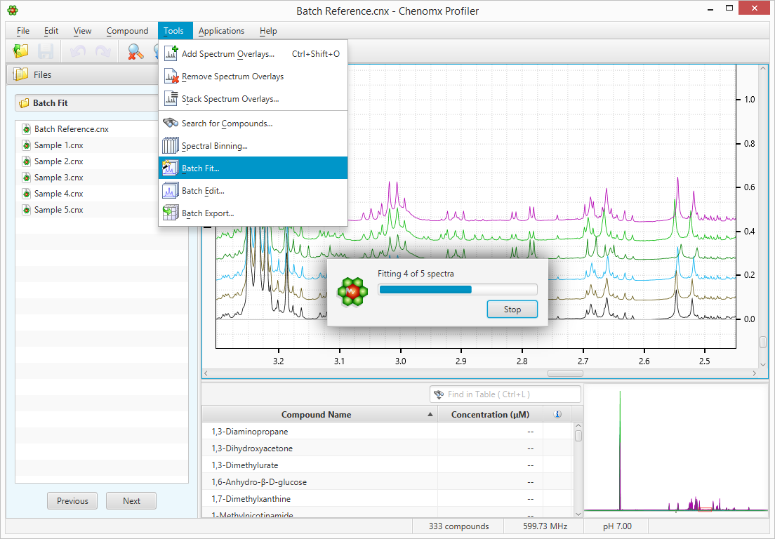Click the Undo arrow toolbar icon
Screen dimensions: 775x539
point(78,51)
